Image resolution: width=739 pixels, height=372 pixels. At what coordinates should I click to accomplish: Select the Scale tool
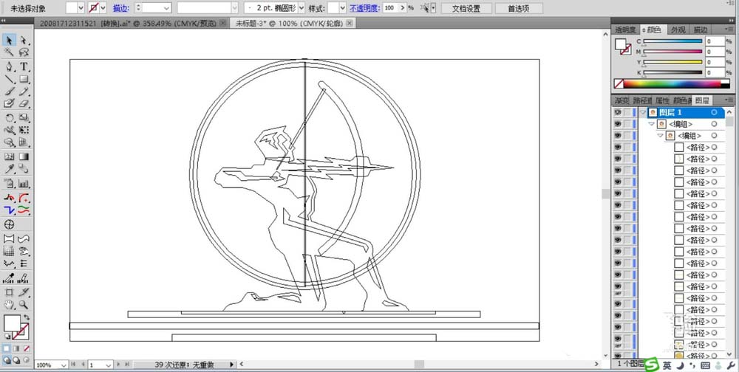[x=24, y=117]
